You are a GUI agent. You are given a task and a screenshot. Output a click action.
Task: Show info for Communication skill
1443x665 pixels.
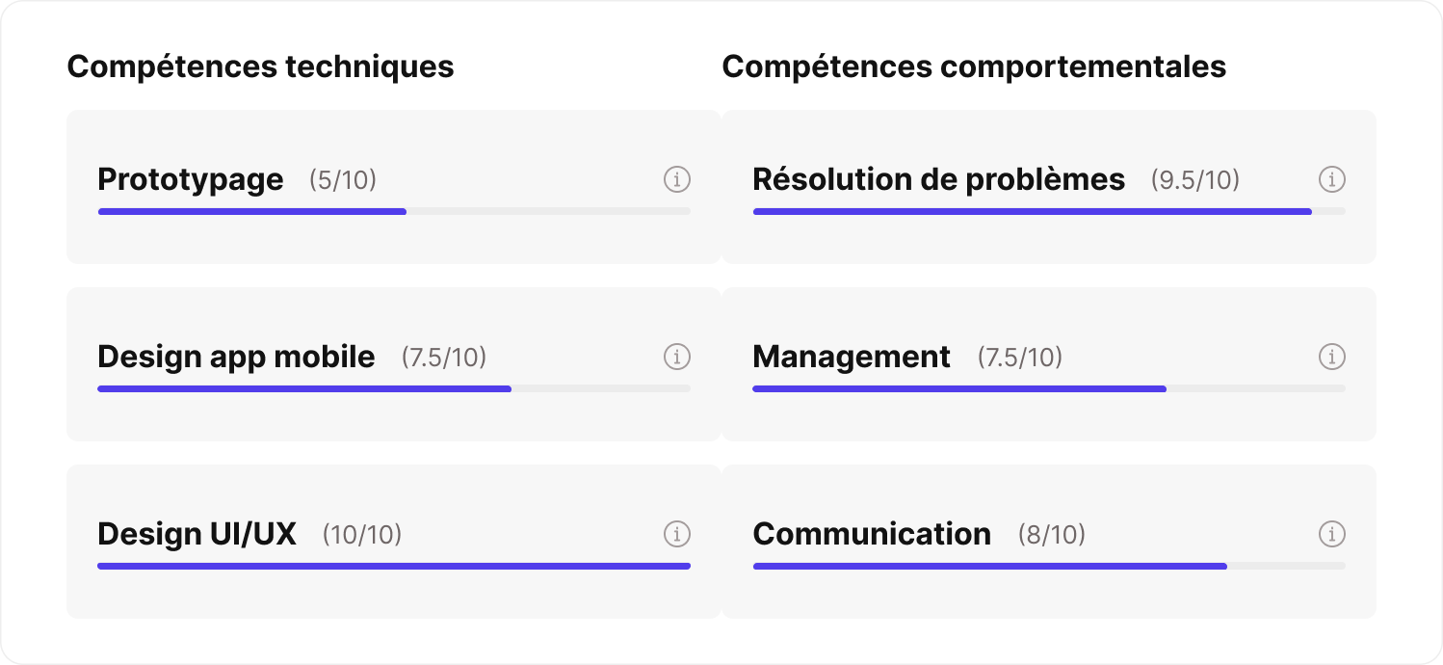pos(1332,534)
